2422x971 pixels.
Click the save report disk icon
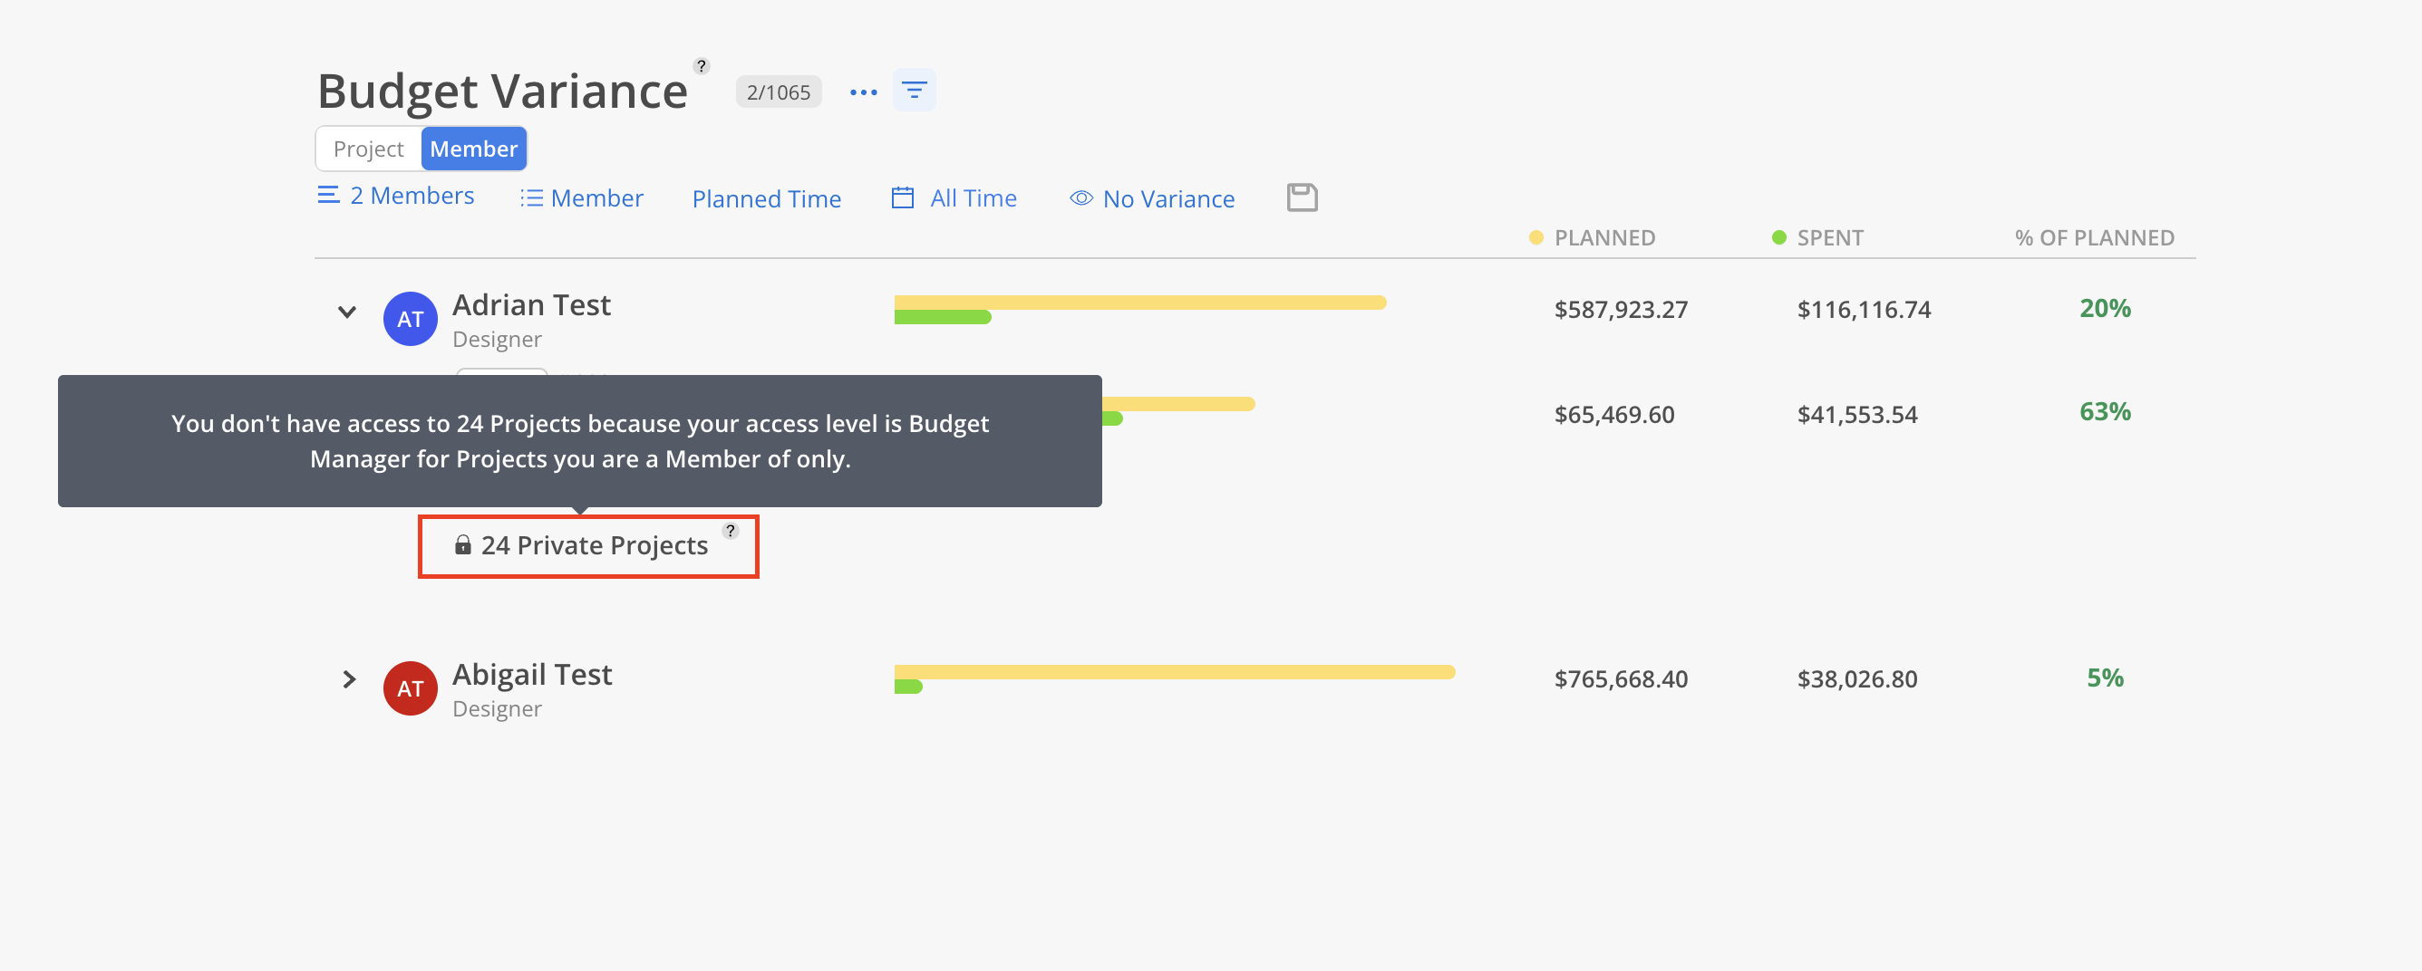pyautogui.click(x=1302, y=197)
